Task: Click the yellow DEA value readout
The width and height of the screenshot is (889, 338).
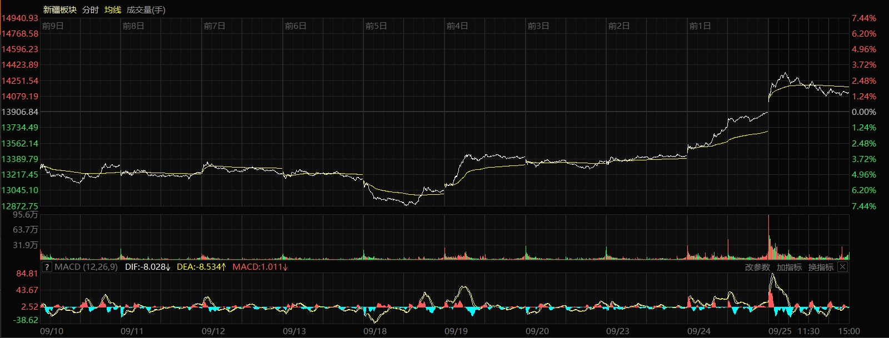Action: tap(201, 267)
